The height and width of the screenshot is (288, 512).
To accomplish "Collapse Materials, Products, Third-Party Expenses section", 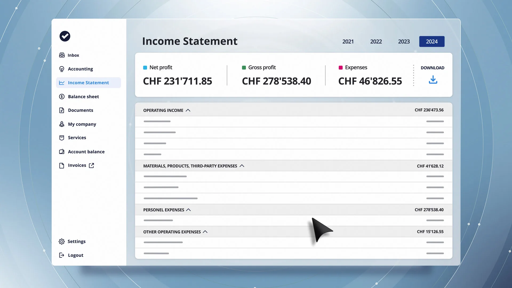I will pos(242,166).
